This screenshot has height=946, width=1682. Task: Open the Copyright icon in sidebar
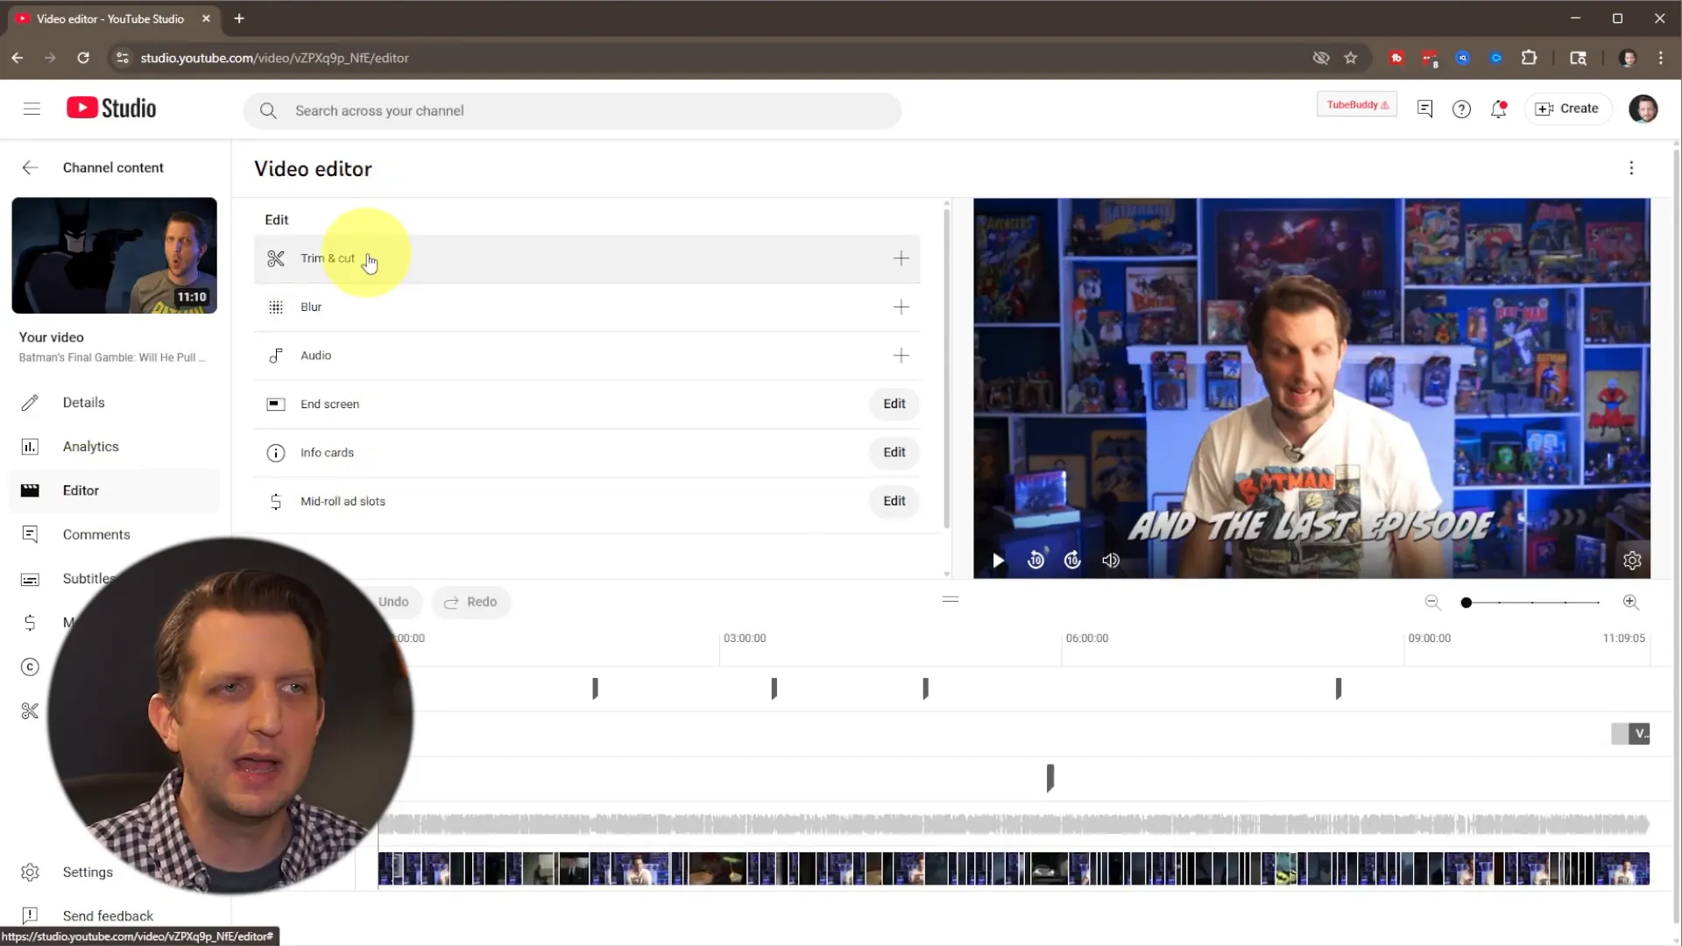point(30,667)
